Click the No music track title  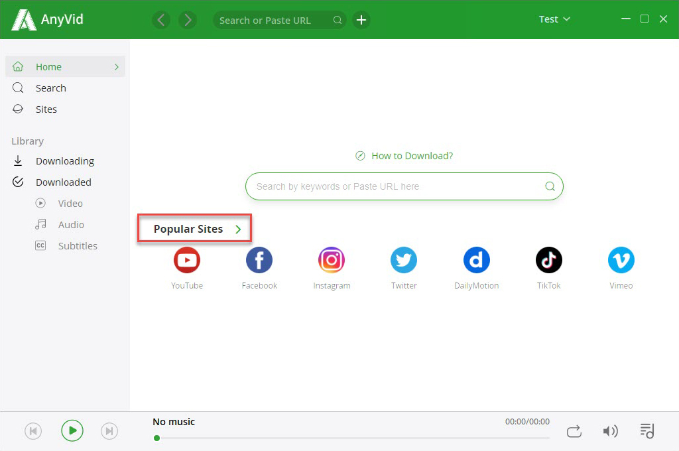[x=174, y=422]
